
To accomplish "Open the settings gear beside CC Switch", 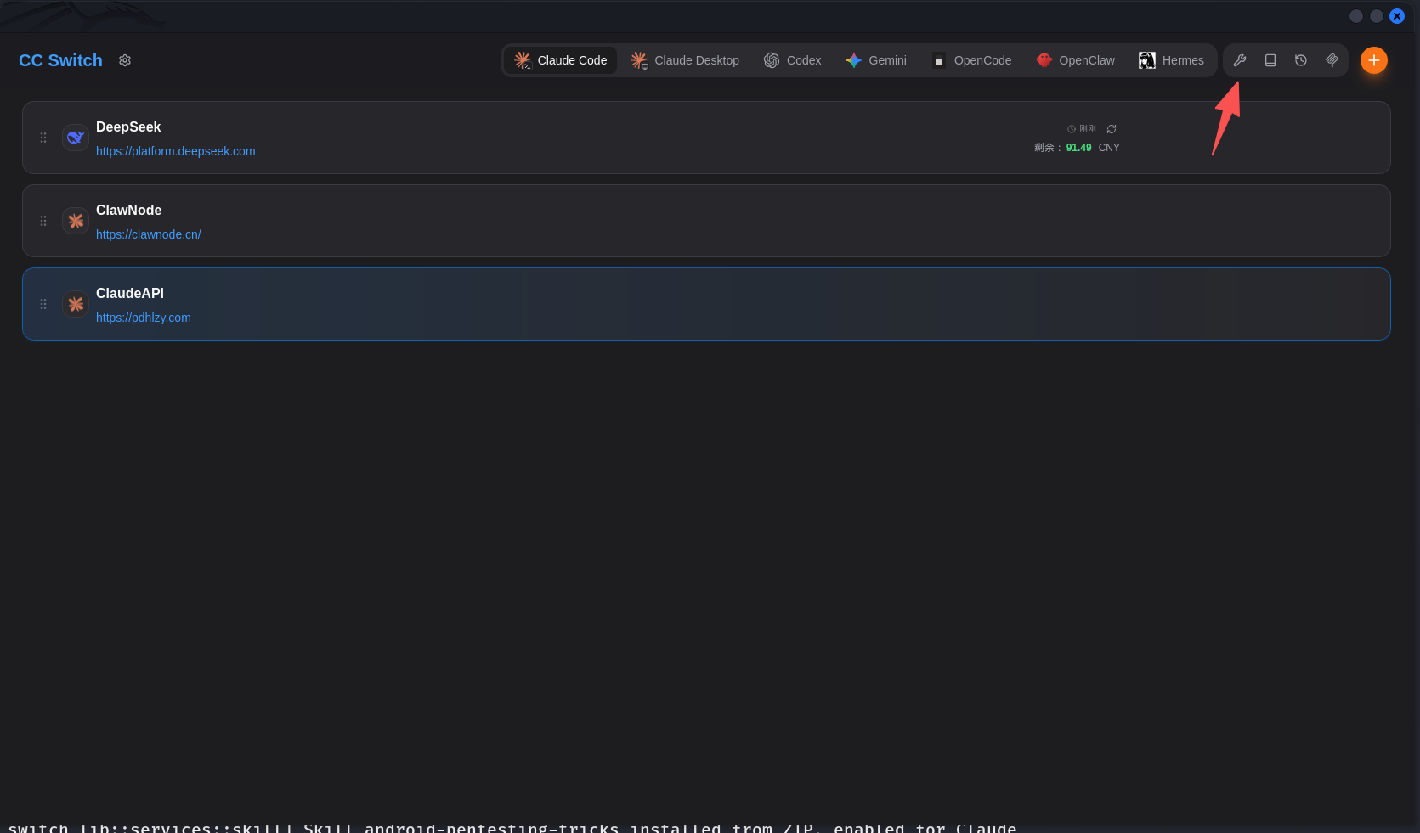I will tap(125, 60).
